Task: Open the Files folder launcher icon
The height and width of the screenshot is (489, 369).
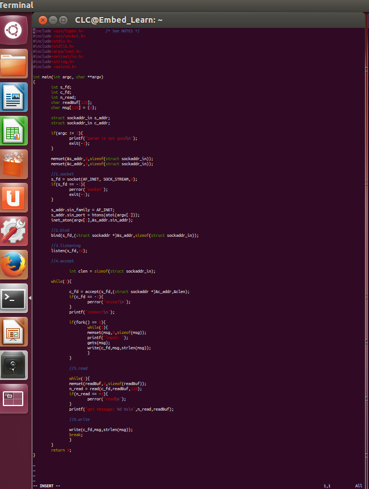Action: [14, 64]
